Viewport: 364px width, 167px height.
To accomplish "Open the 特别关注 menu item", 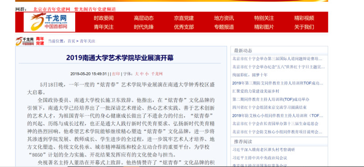I will tap(264, 18).
